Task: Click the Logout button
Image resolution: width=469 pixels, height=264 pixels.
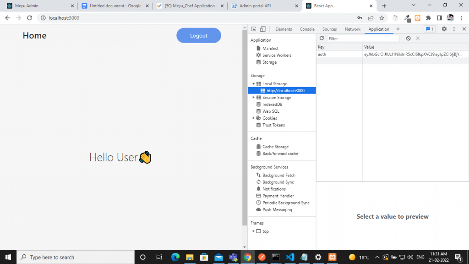Action: [x=198, y=35]
